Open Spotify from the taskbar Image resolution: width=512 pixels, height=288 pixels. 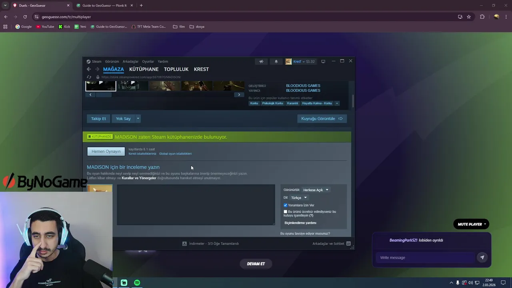pyautogui.click(x=137, y=283)
